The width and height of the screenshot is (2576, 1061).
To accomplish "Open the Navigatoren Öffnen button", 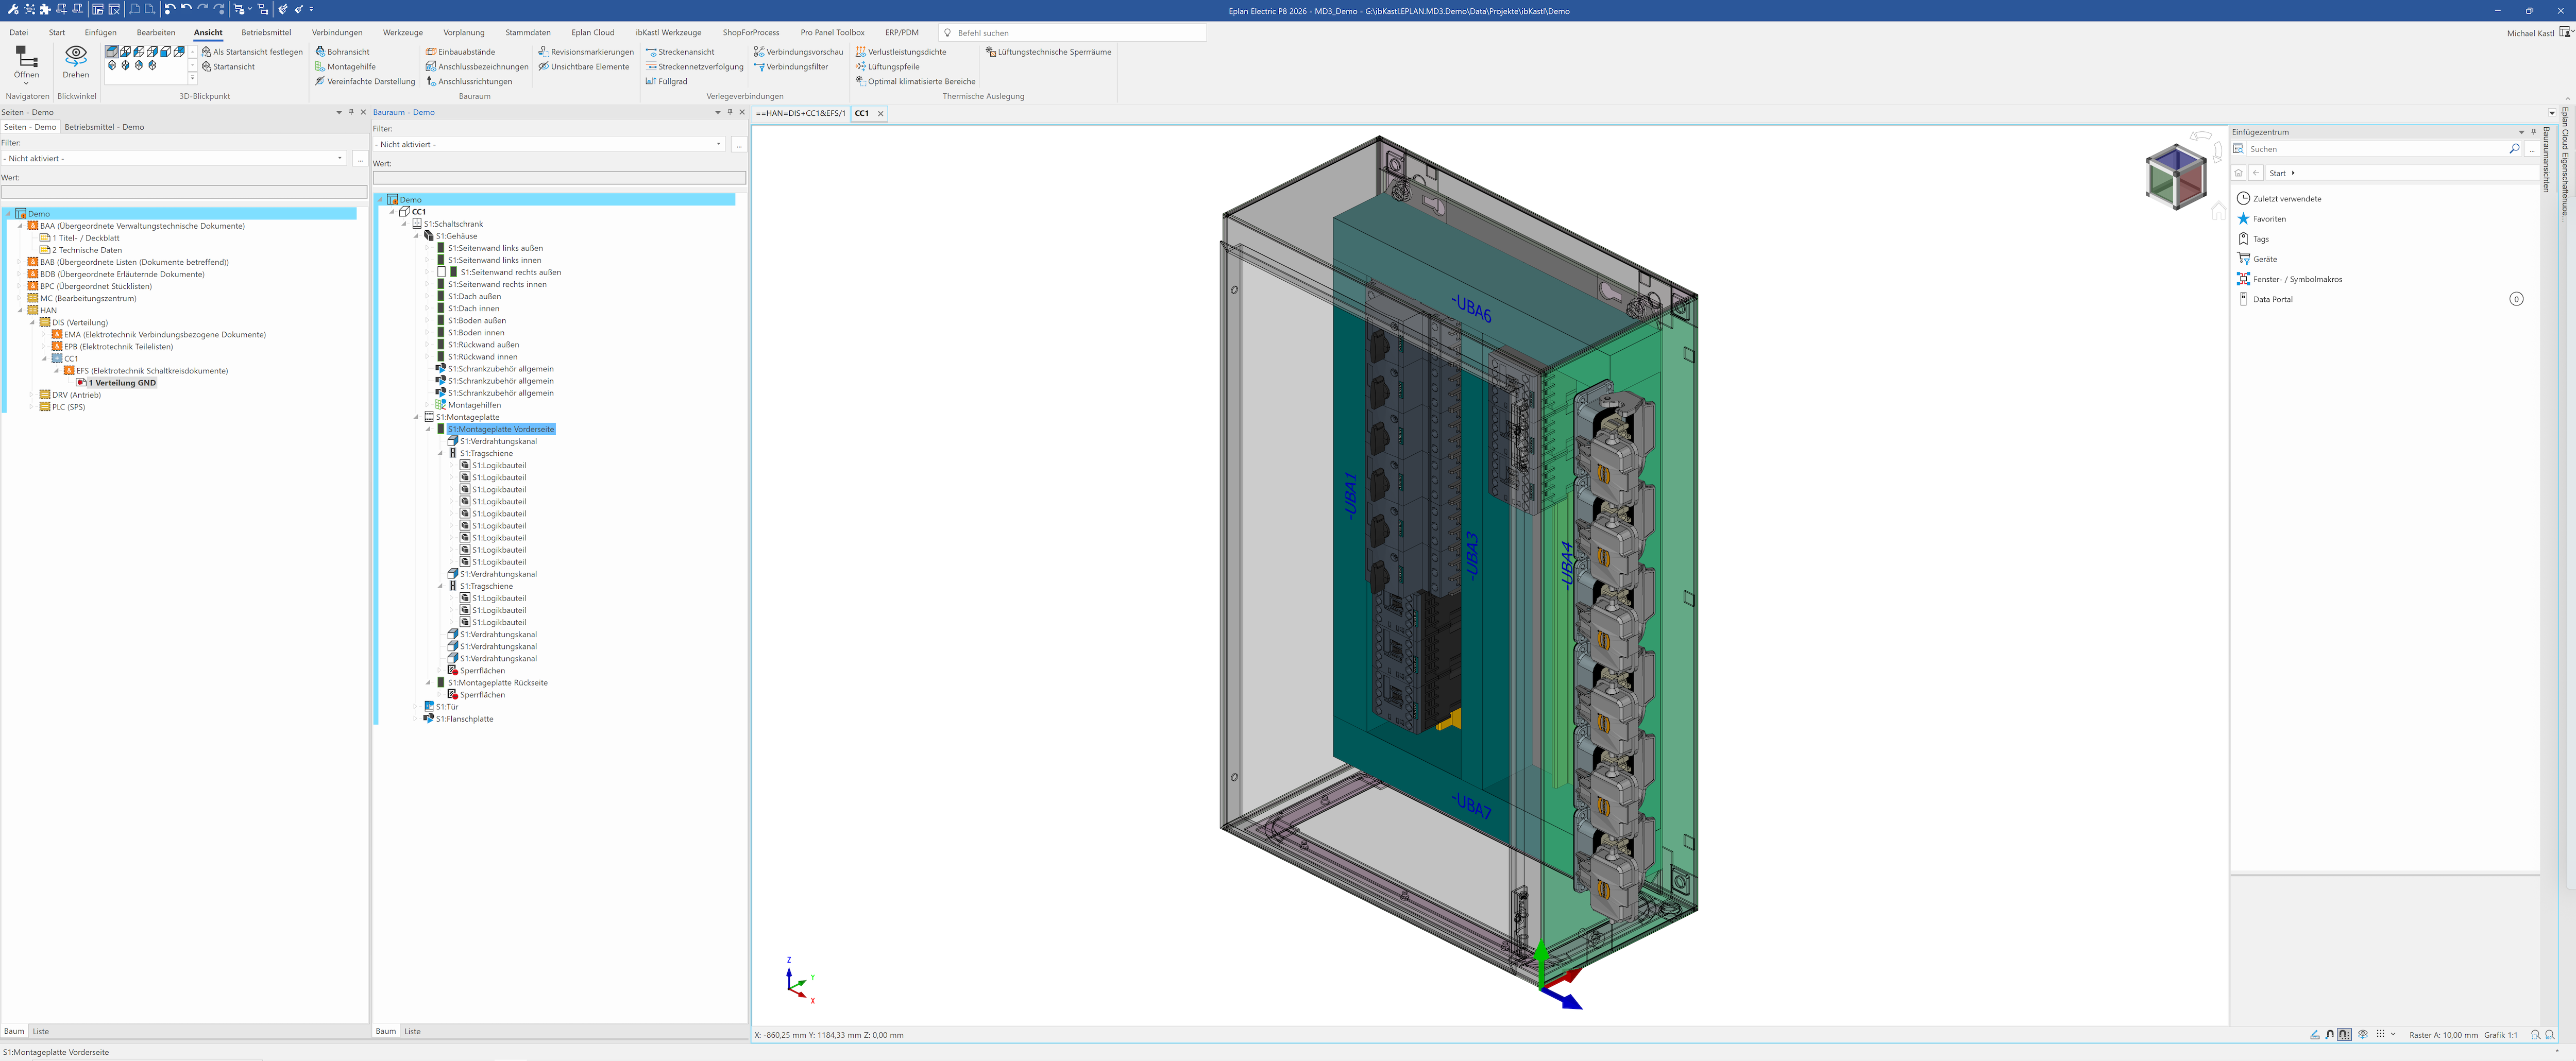I will click(x=27, y=62).
